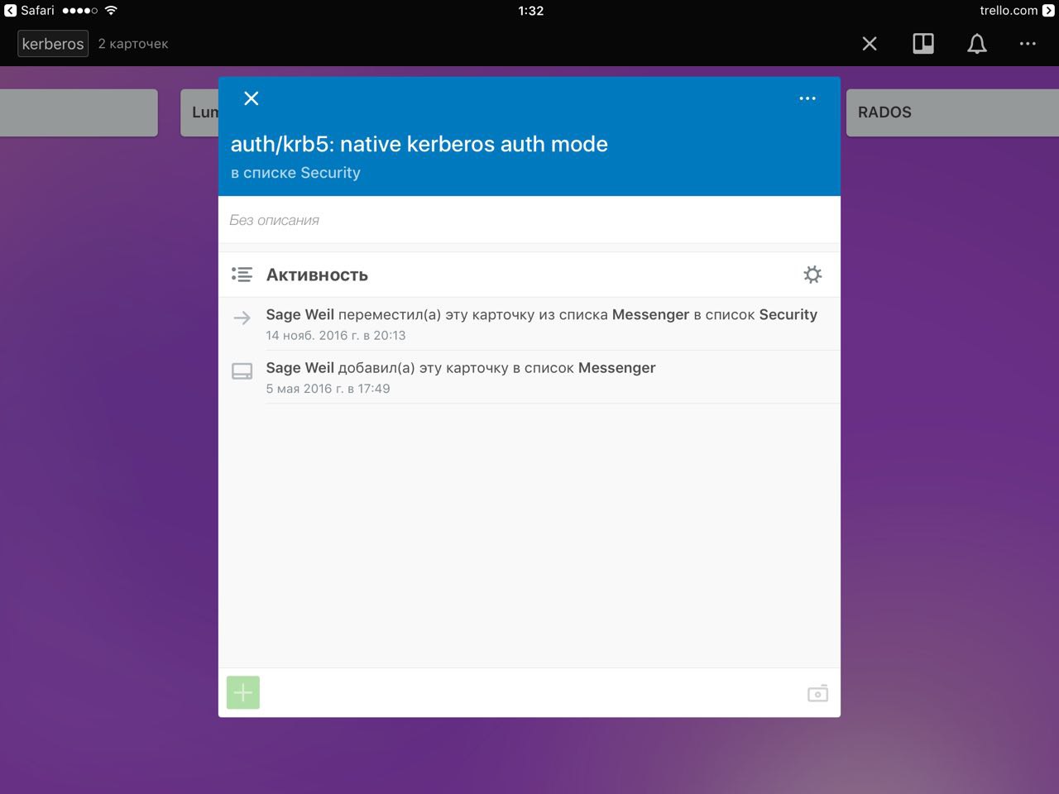This screenshot has height=794, width=1059.
Task: Tap the '2 карточек' result count
Action: pyautogui.click(x=133, y=44)
